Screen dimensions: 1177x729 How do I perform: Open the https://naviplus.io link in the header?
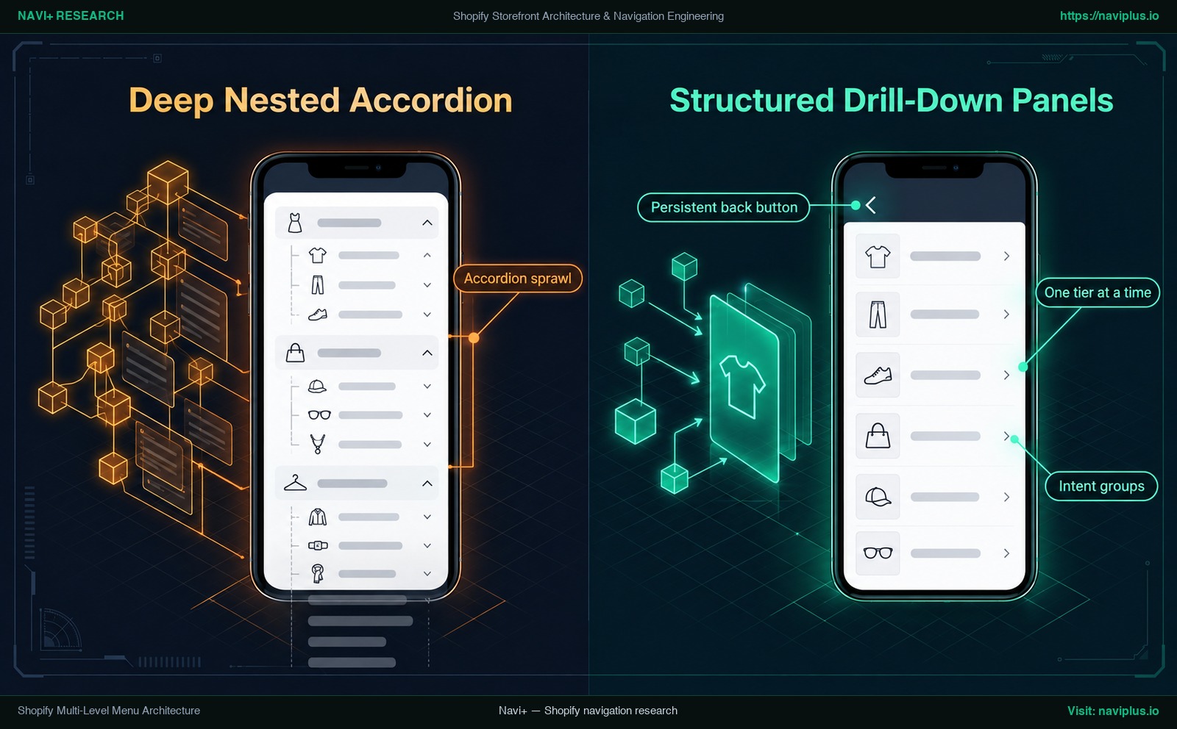pyautogui.click(x=1109, y=15)
